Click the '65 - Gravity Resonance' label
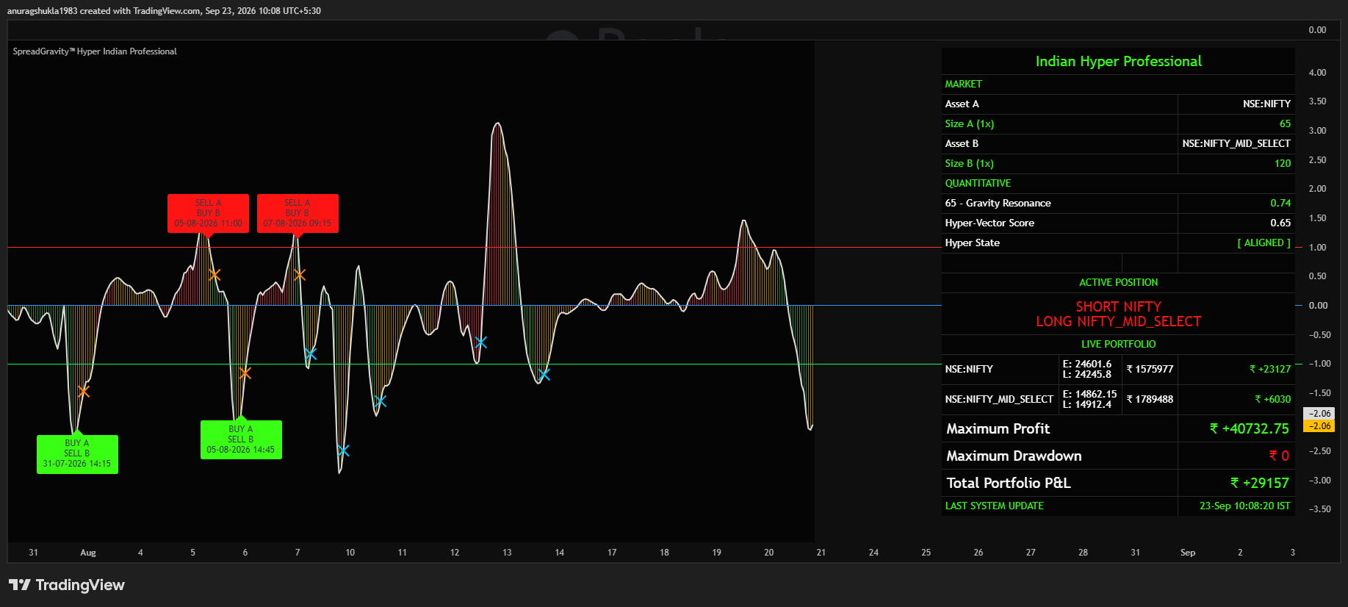Screen dimensions: 1348x607 998,204
